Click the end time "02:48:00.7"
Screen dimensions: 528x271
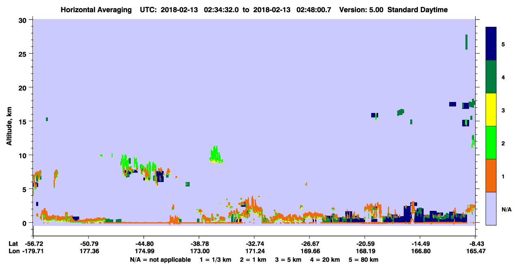pyautogui.click(x=313, y=10)
